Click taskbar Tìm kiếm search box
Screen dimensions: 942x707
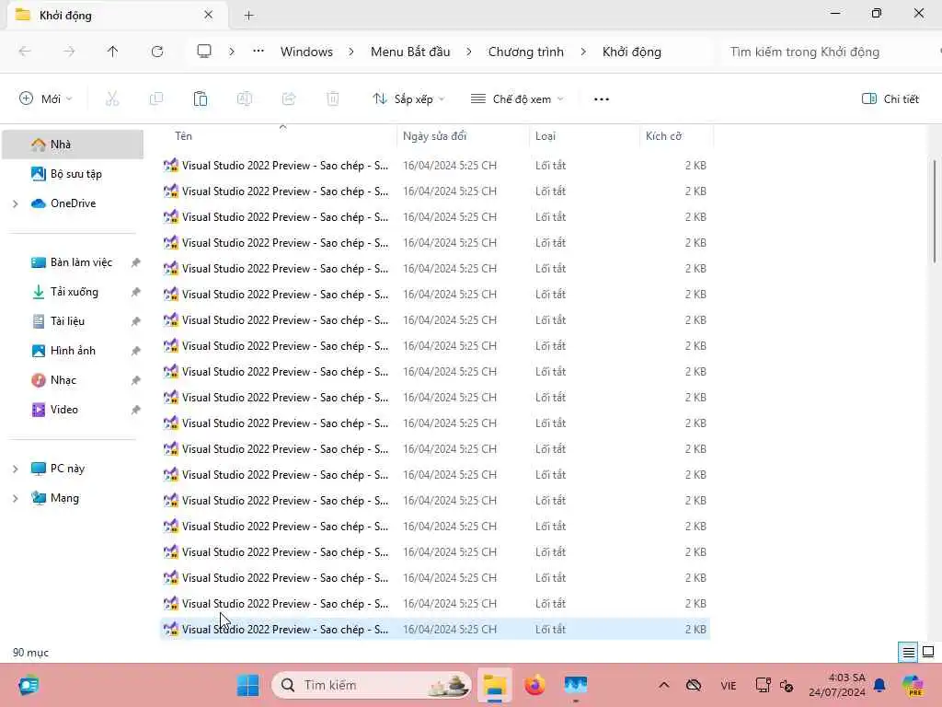pos(372,685)
